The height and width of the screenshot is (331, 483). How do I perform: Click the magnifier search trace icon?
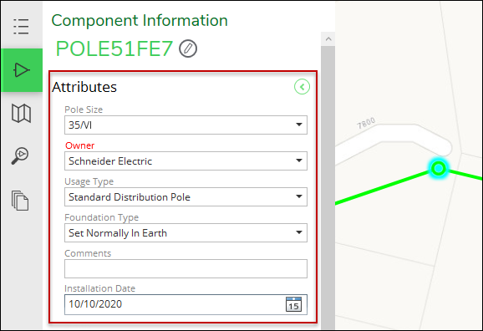(x=20, y=155)
